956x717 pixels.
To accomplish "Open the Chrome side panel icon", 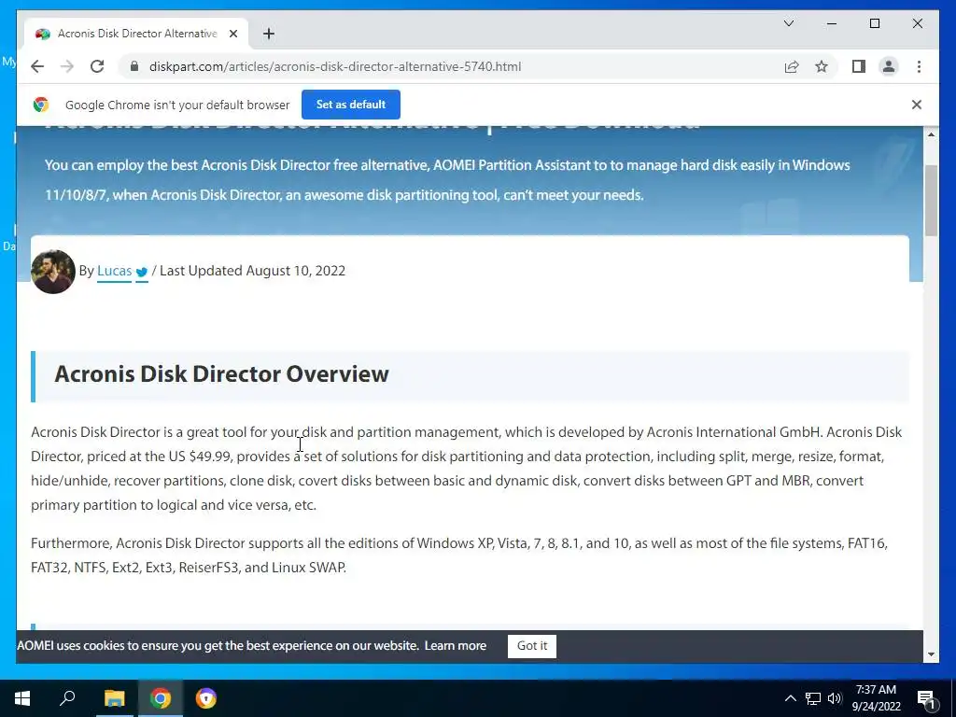I will [x=859, y=66].
